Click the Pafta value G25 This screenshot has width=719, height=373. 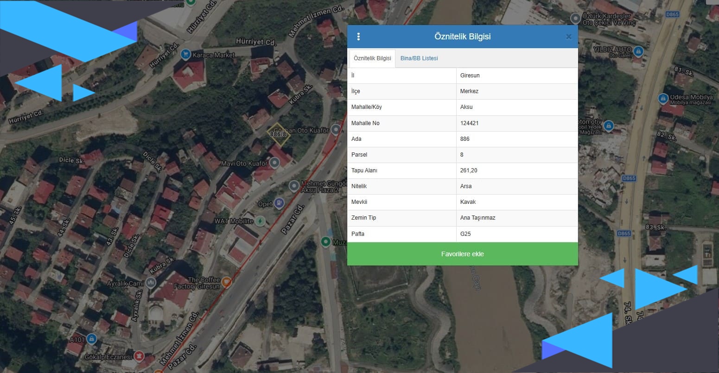click(x=465, y=234)
